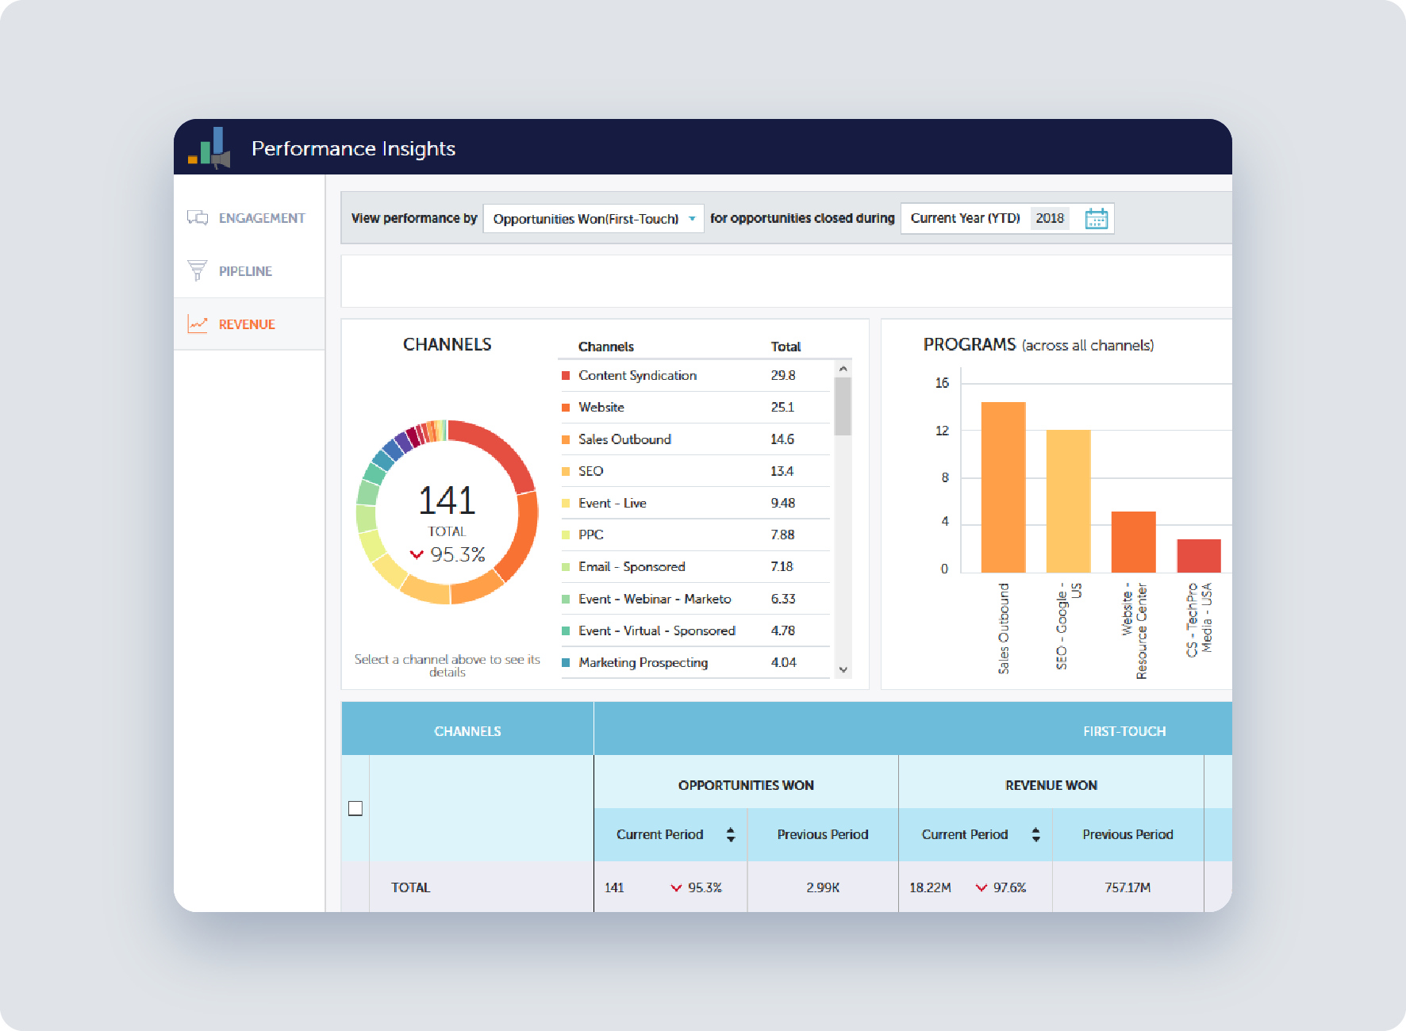Click the Sales Outbound bar in Programs chart
1406x1031 pixels.
[x=1003, y=485]
